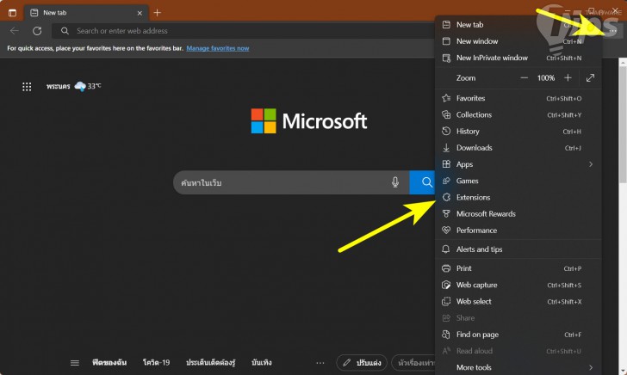Click the Microsoft logo
627x375 pixels.
(308, 121)
